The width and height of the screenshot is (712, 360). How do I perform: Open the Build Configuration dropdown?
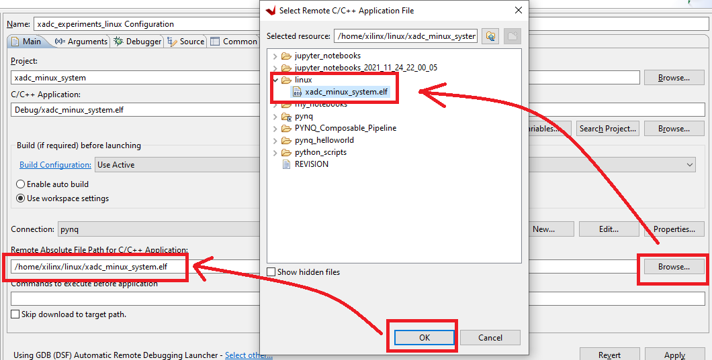[x=690, y=165]
